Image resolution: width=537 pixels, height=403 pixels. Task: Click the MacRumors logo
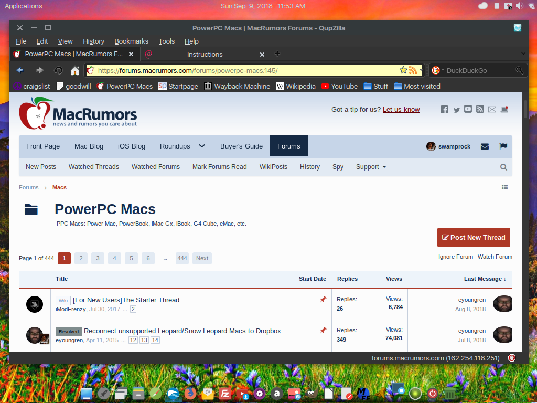(x=78, y=113)
